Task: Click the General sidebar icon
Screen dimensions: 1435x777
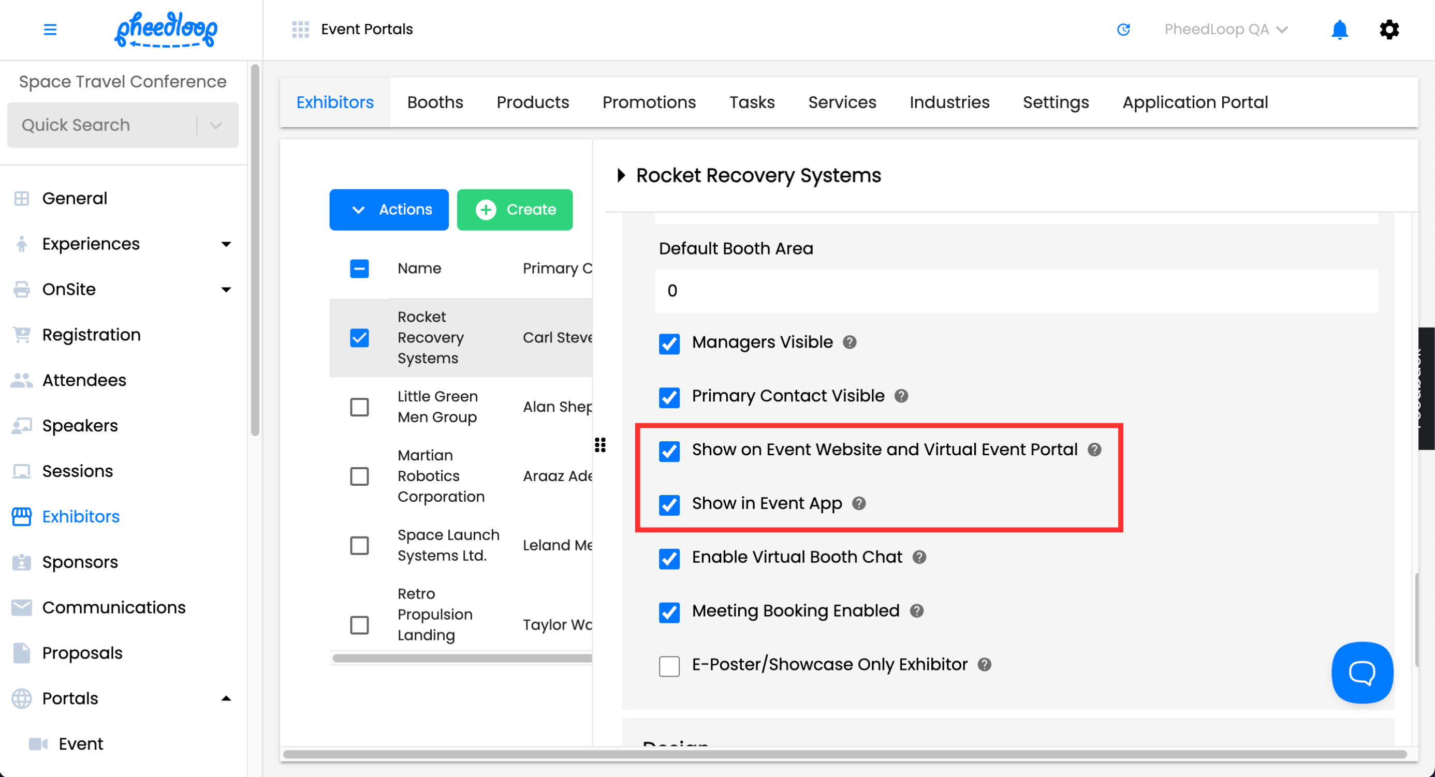Action: pyautogui.click(x=22, y=199)
